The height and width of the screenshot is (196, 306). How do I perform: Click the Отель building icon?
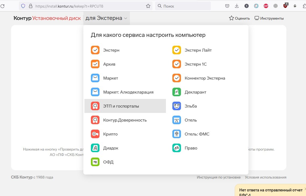(x=177, y=120)
